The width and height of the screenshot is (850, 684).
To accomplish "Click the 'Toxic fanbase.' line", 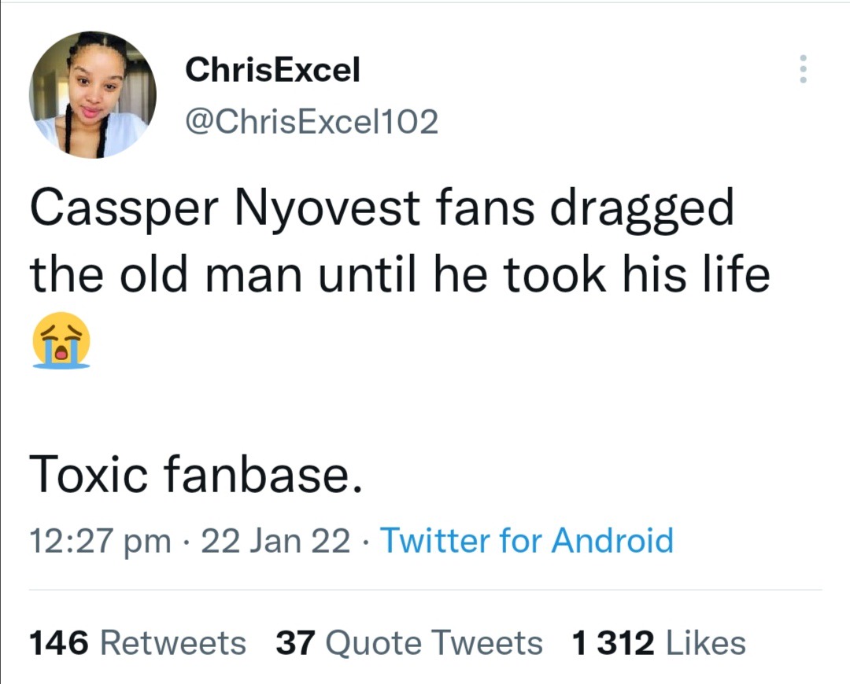I will (x=195, y=473).
